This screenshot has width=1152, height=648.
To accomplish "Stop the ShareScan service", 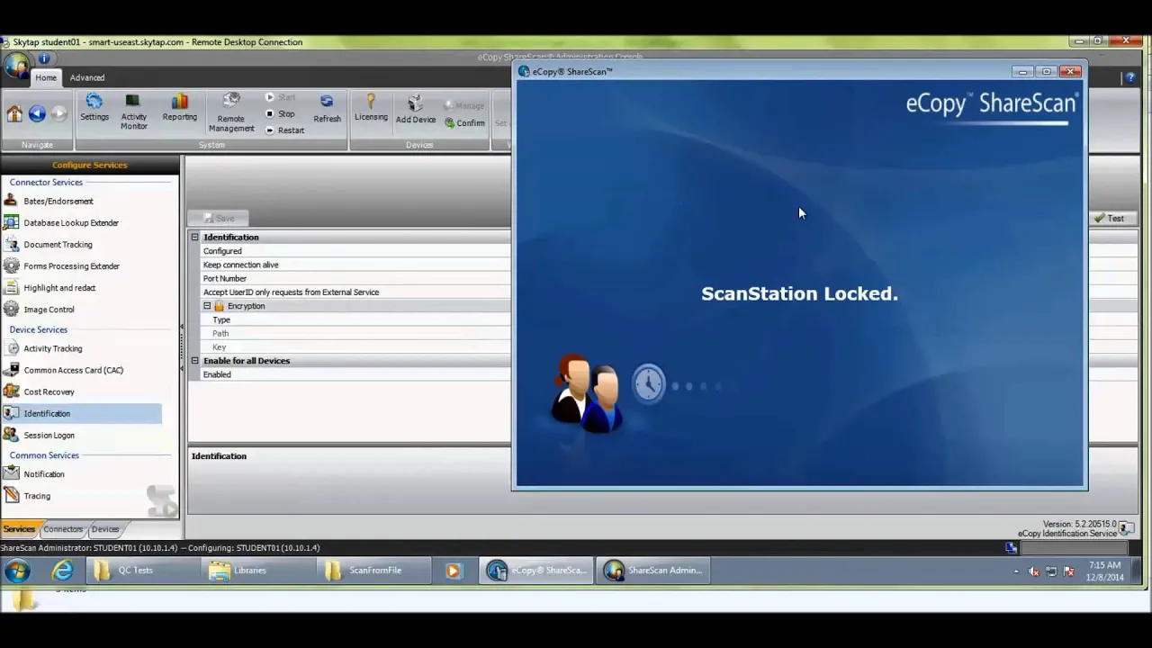I will (x=280, y=113).
